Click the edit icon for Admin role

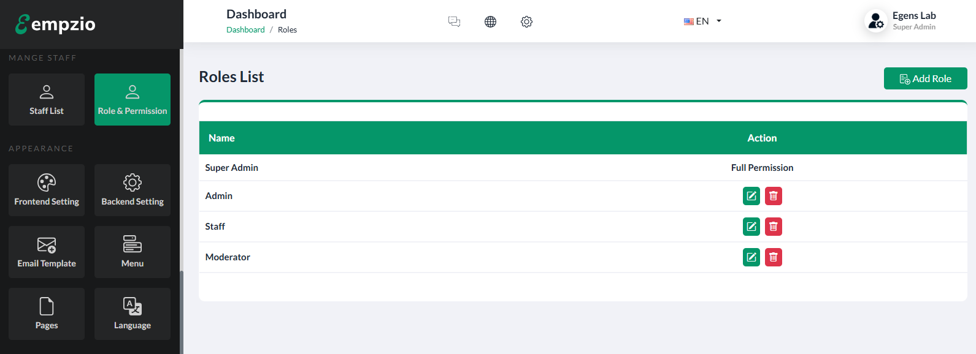pos(751,196)
